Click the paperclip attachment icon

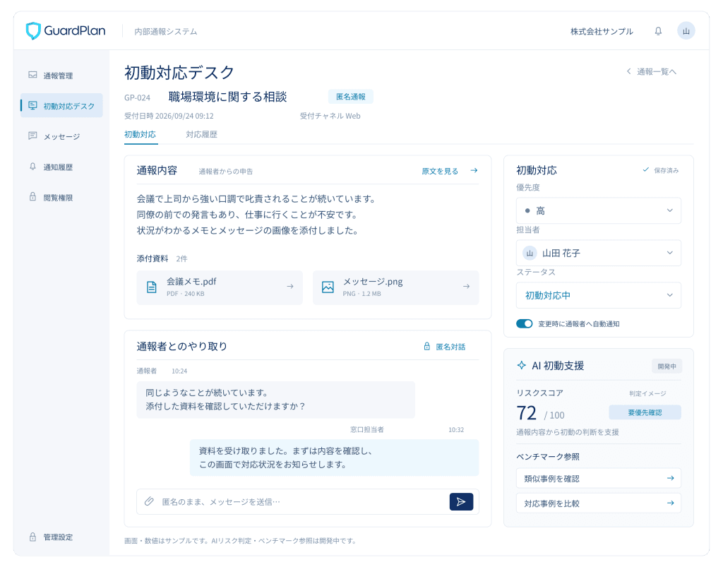(x=149, y=501)
